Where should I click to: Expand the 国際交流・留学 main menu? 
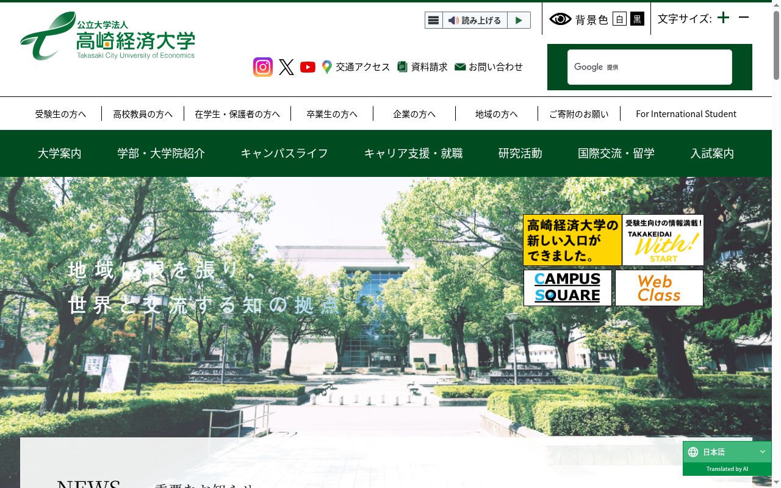click(x=616, y=154)
